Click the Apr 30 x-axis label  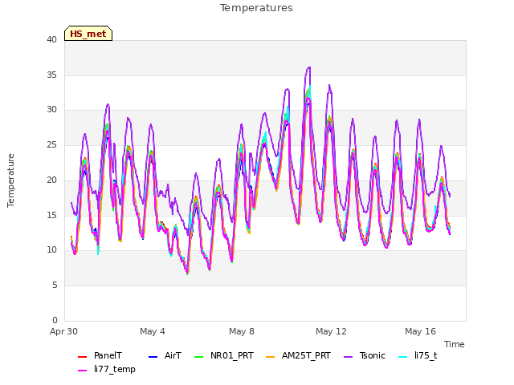(63, 331)
